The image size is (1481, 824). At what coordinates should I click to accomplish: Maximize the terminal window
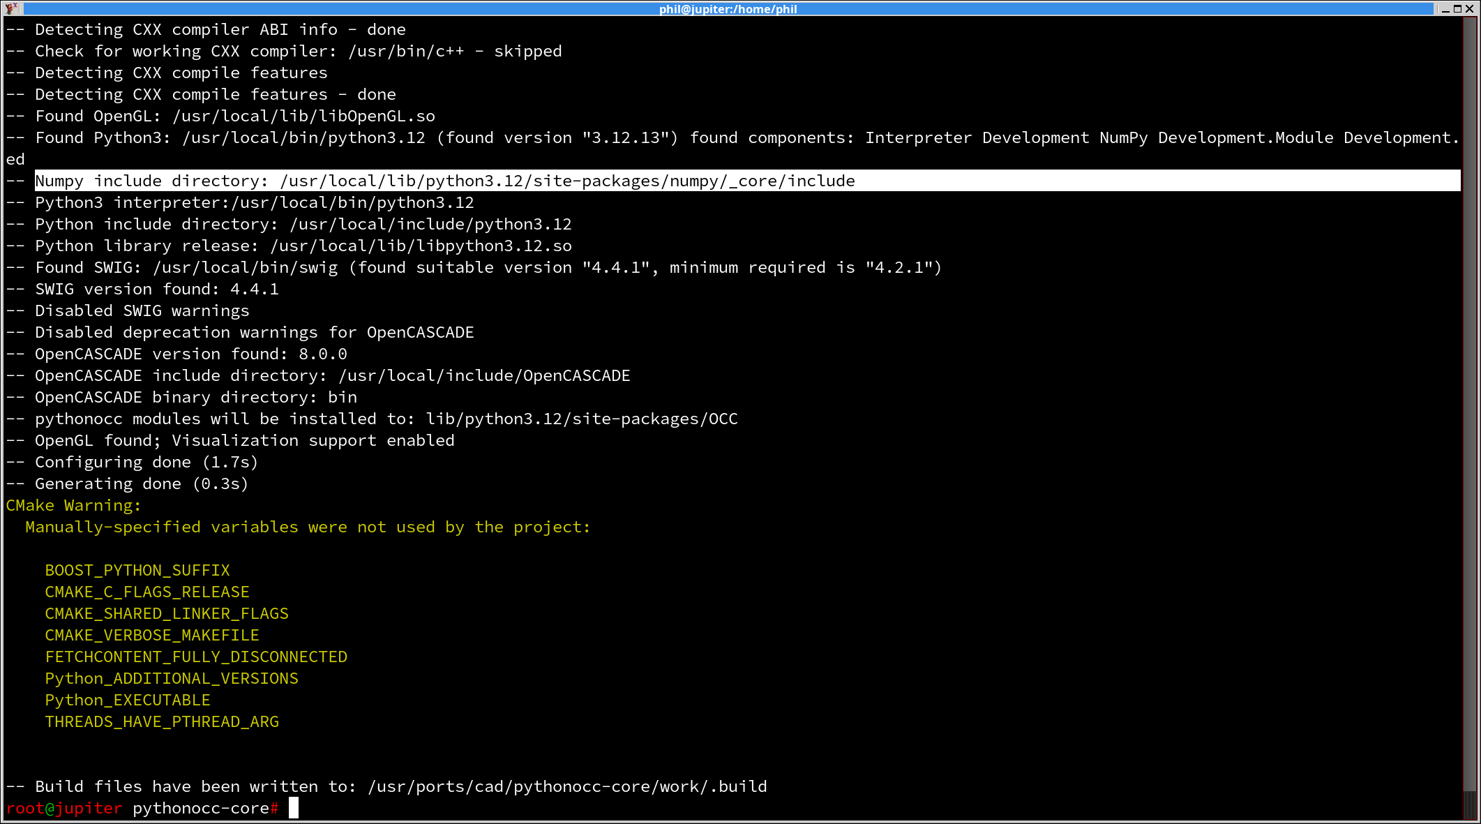[1457, 9]
